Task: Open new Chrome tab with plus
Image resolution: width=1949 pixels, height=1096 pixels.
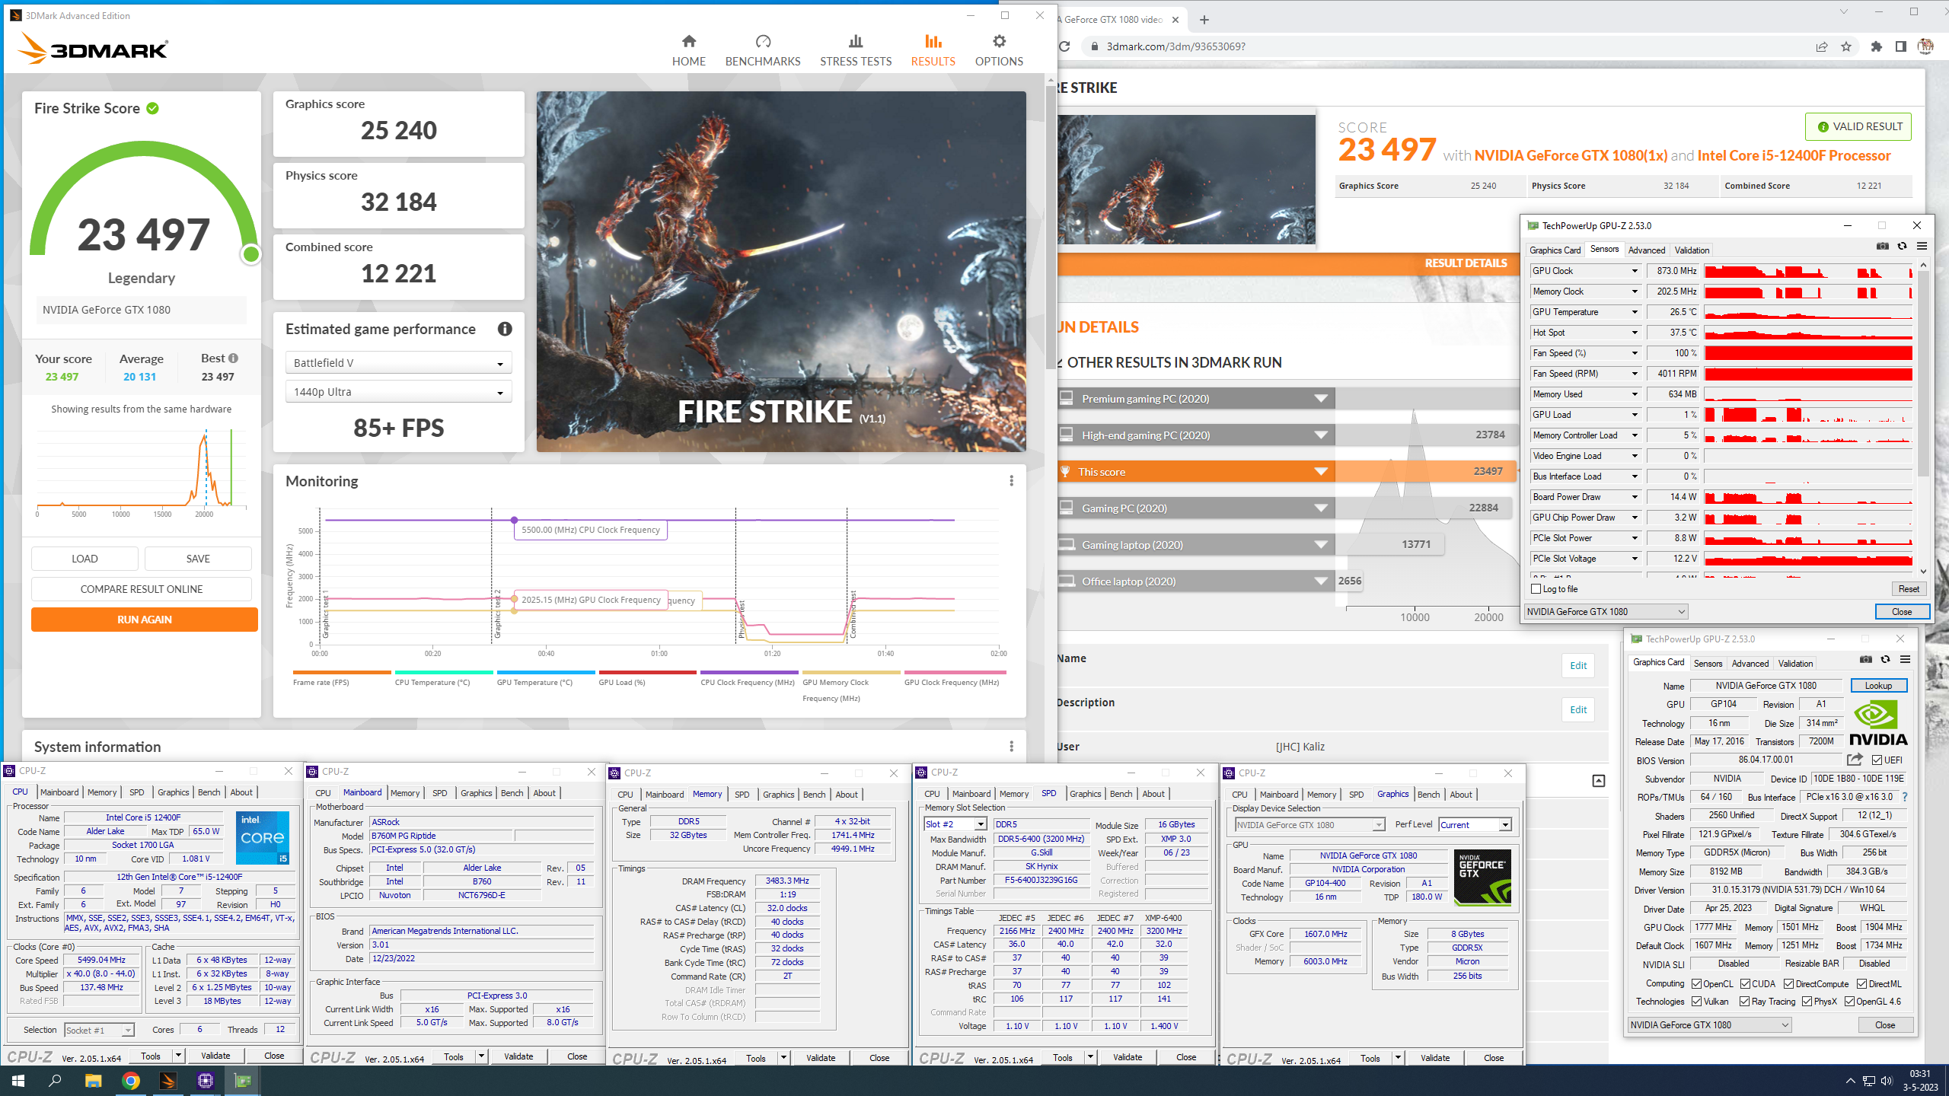Action: point(1204,20)
